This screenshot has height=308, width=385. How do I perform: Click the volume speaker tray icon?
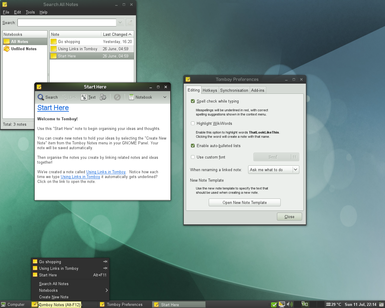tap(290, 304)
